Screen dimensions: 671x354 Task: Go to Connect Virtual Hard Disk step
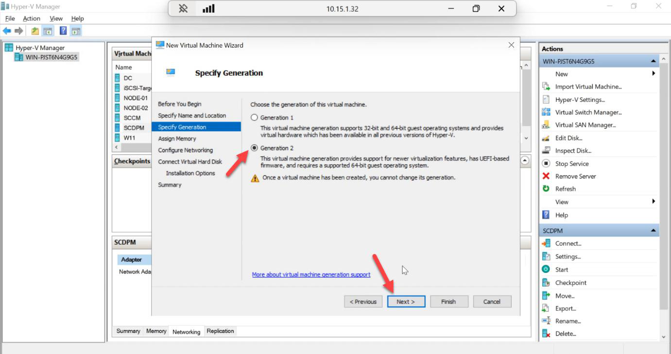pyautogui.click(x=190, y=162)
